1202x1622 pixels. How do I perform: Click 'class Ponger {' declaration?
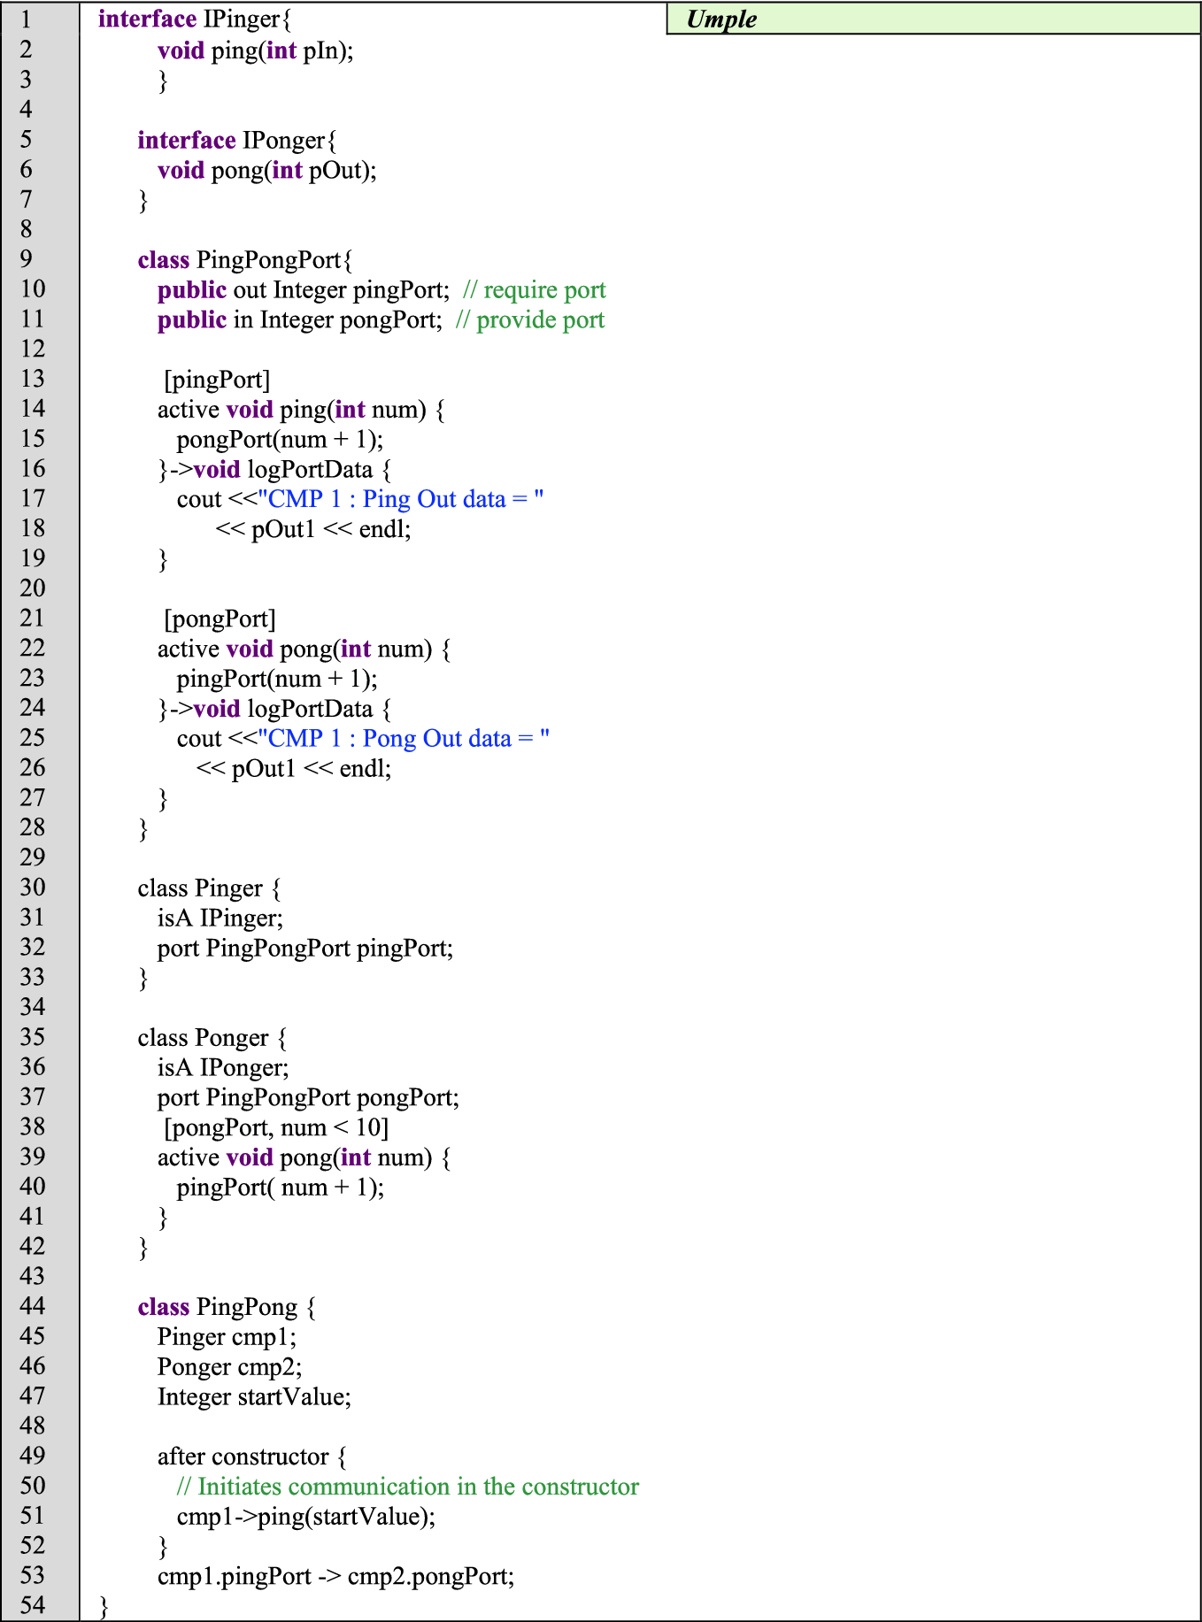pos(212,1038)
